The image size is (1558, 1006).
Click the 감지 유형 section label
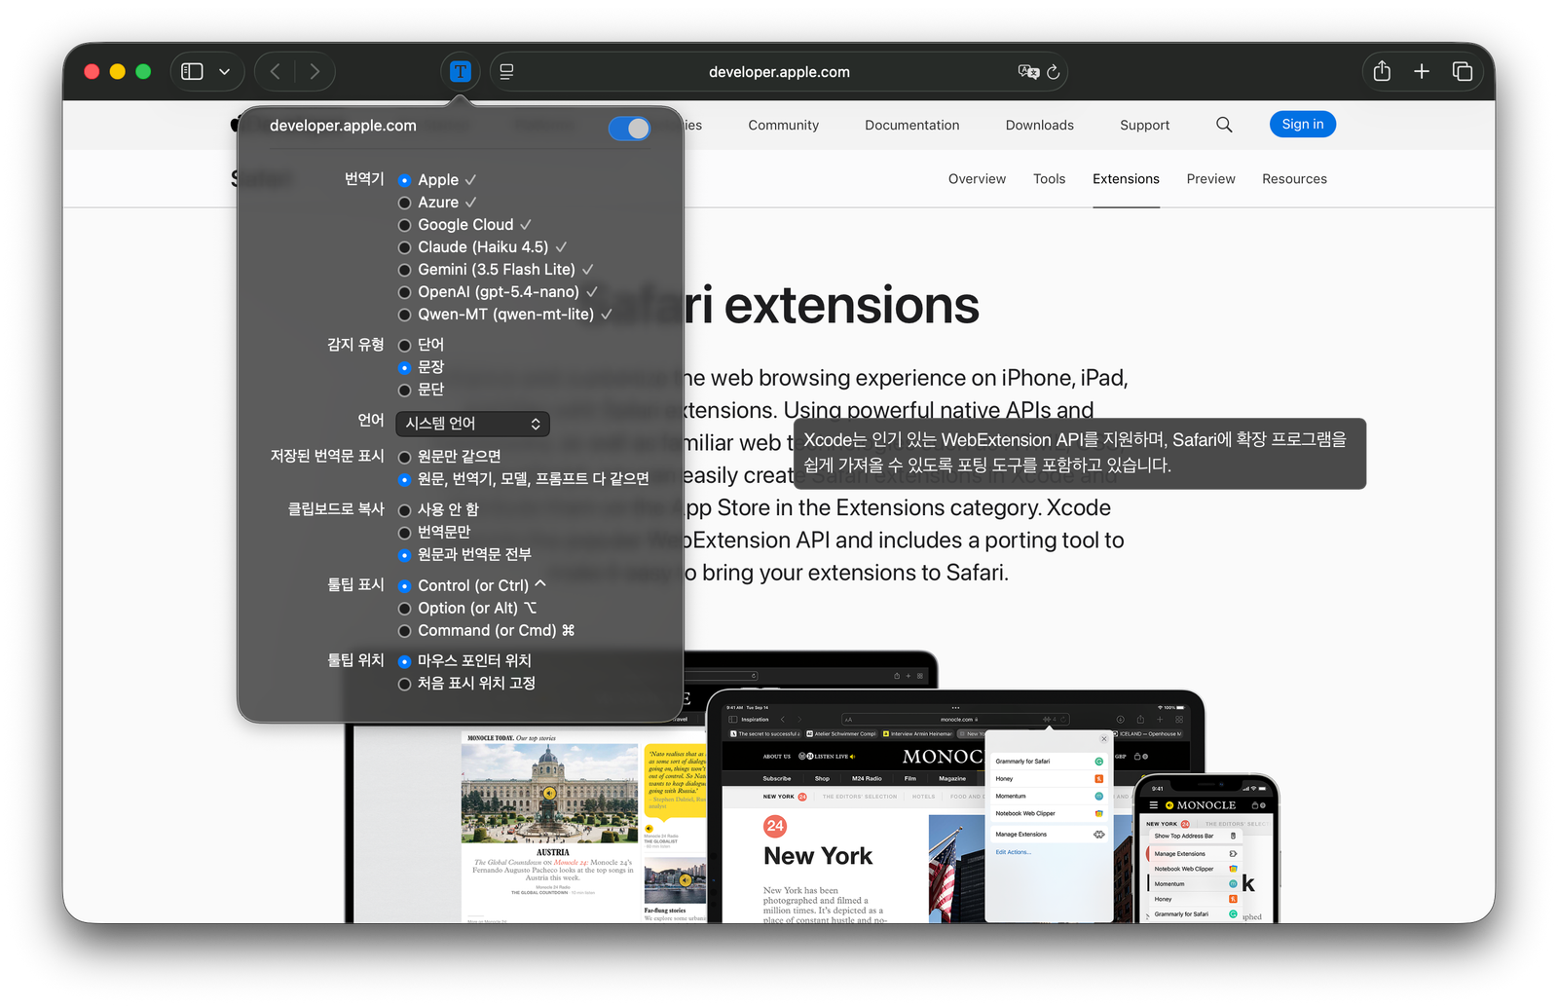355,345
